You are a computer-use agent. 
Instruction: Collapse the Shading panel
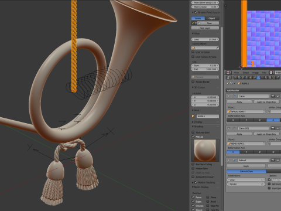click(x=193, y=127)
